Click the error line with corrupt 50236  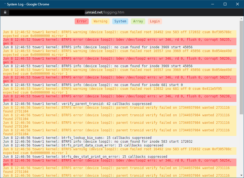(120, 60)
